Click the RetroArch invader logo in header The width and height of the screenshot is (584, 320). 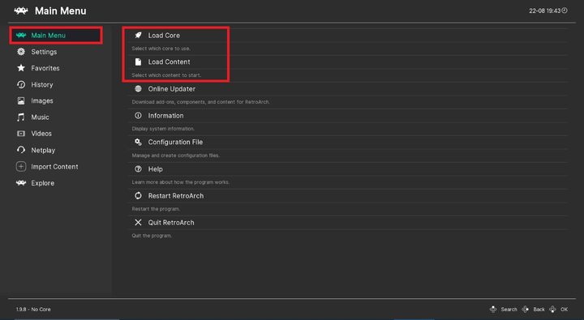(x=21, y=11)
